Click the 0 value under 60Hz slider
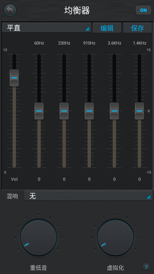Image resolution: width=154 pixels, height=274 pixels. 39,179
